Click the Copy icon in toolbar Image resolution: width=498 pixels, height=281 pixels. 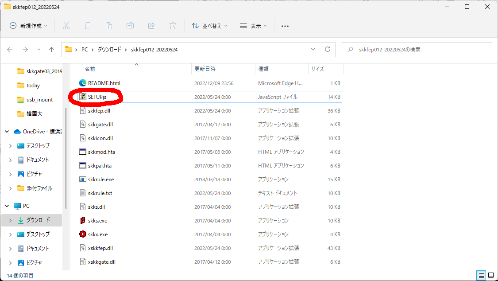point(88,26)
